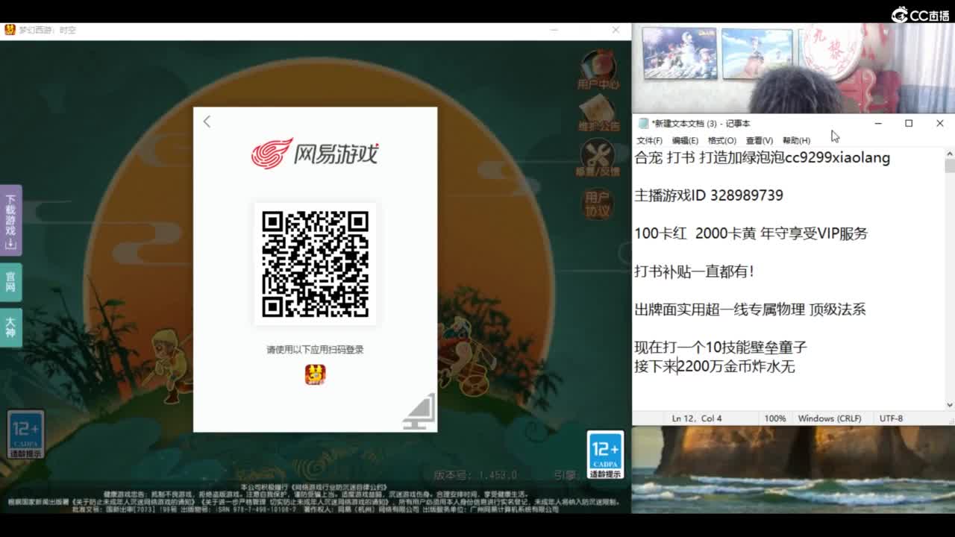Image resolution: width=955 pixels, height=537 pixels.
Task: Click the line '现在打一个10技能壁垒童子'
Action: click(x=721, y=348)
